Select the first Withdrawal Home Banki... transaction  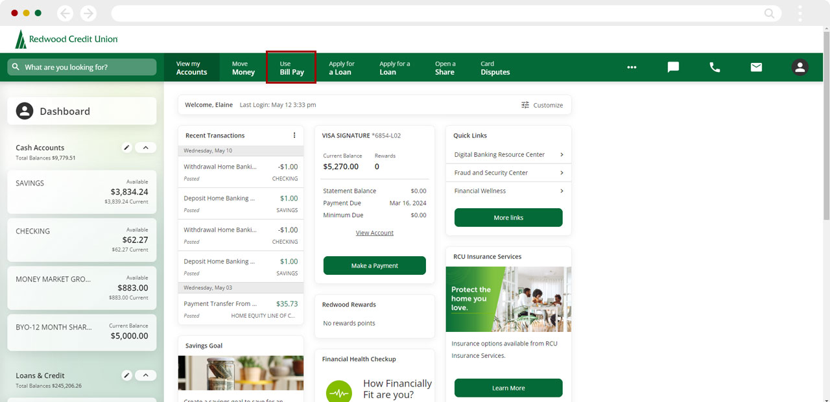tap(241, 172)
